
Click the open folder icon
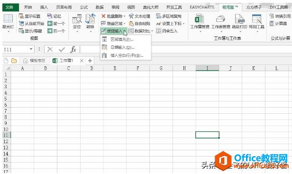[14, 61]
